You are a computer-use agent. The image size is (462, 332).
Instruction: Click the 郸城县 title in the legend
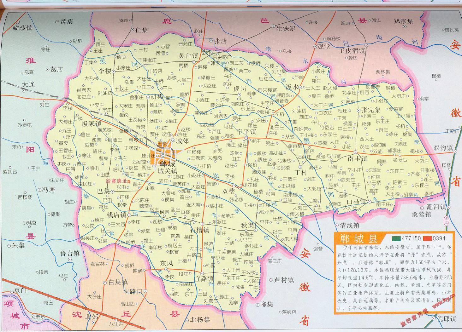coord(354,238)
